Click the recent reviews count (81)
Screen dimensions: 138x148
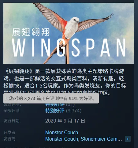[70, 105]
